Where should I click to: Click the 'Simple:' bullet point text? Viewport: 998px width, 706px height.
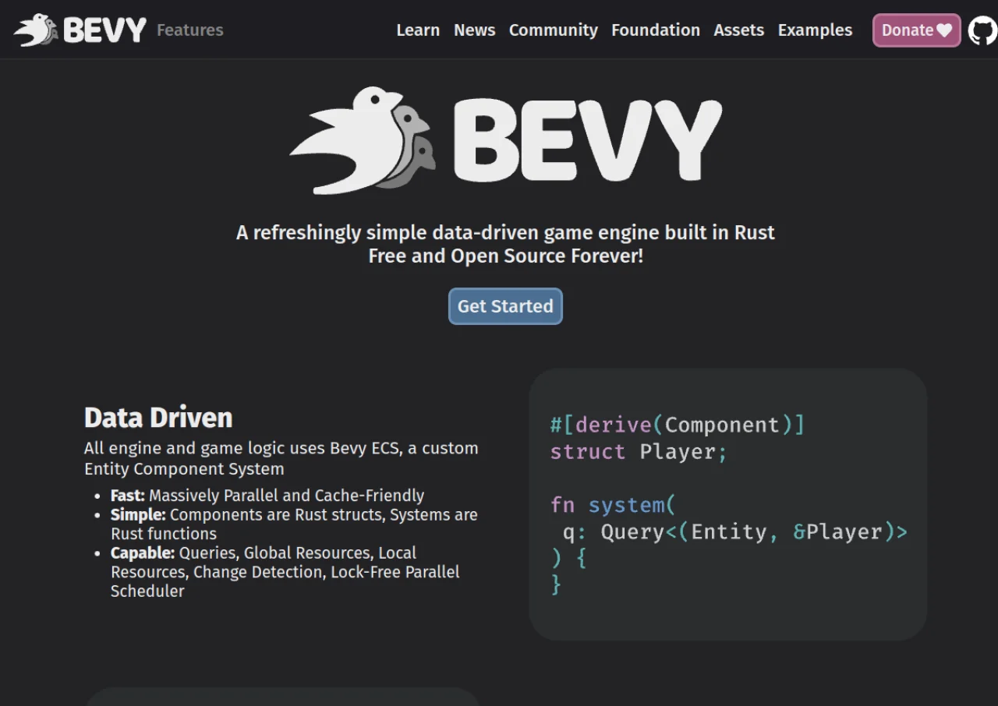(294, 524)
